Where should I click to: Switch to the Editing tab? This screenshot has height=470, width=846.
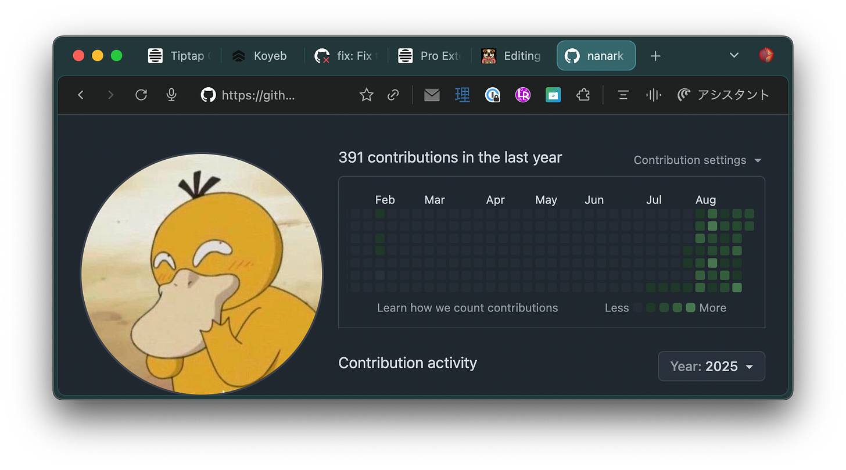[x=512, y=56]
